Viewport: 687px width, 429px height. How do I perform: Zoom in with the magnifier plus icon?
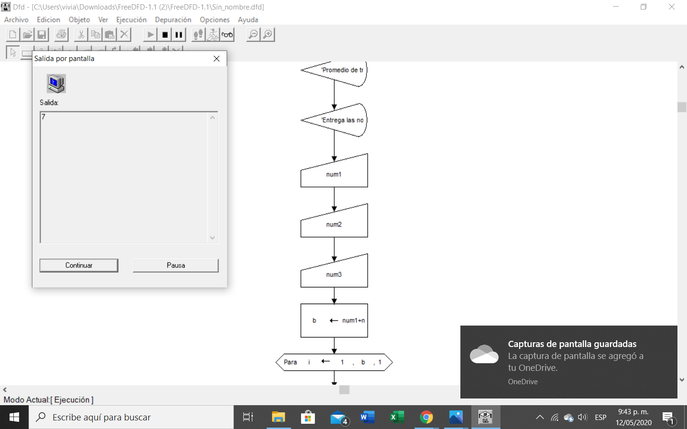click(x=268, y=34)
